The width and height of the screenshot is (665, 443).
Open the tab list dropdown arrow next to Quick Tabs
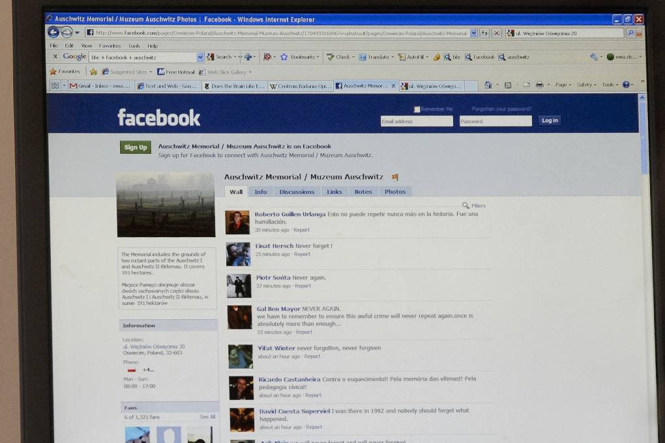tap(64, 85)
